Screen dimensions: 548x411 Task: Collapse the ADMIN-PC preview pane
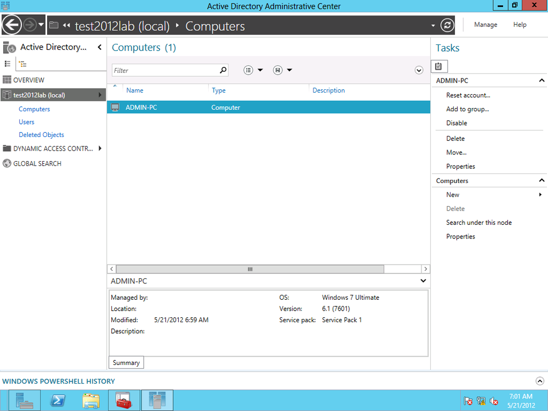coord(423,281)
